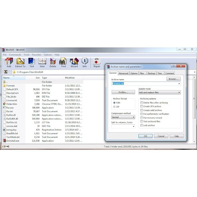
Task: Click the WinRAR title bar books icon
Action: pos(3,50)
